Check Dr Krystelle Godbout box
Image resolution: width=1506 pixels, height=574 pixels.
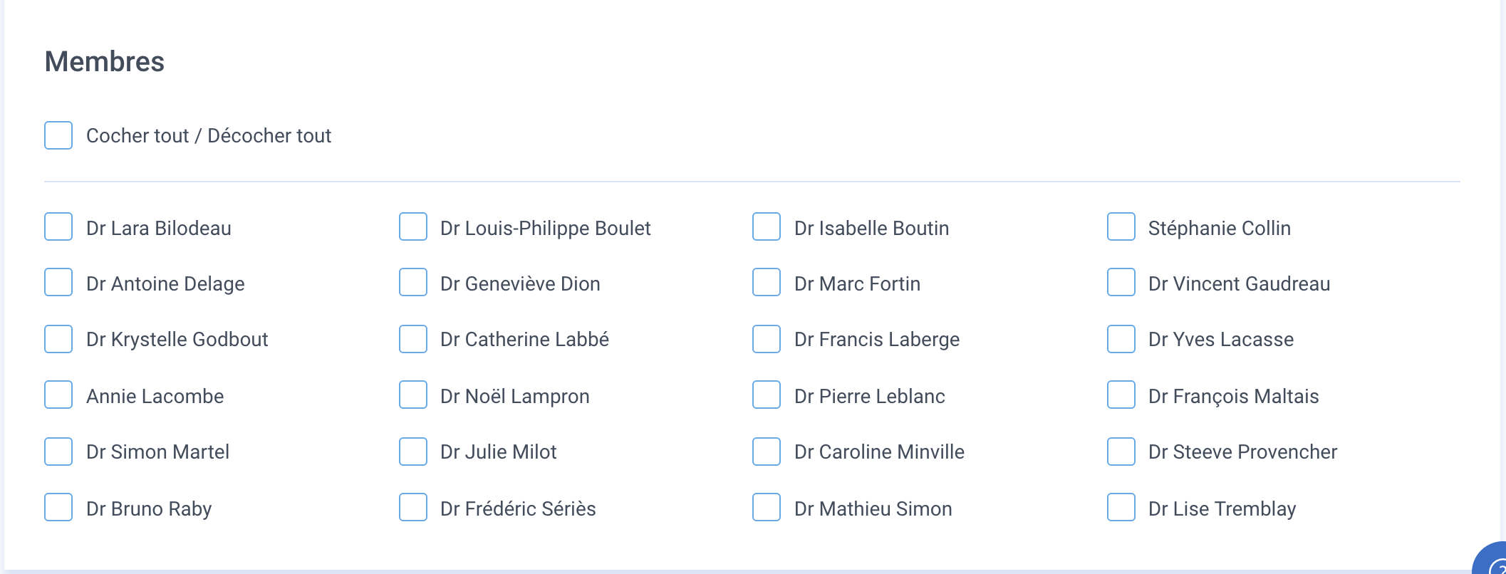58,339
